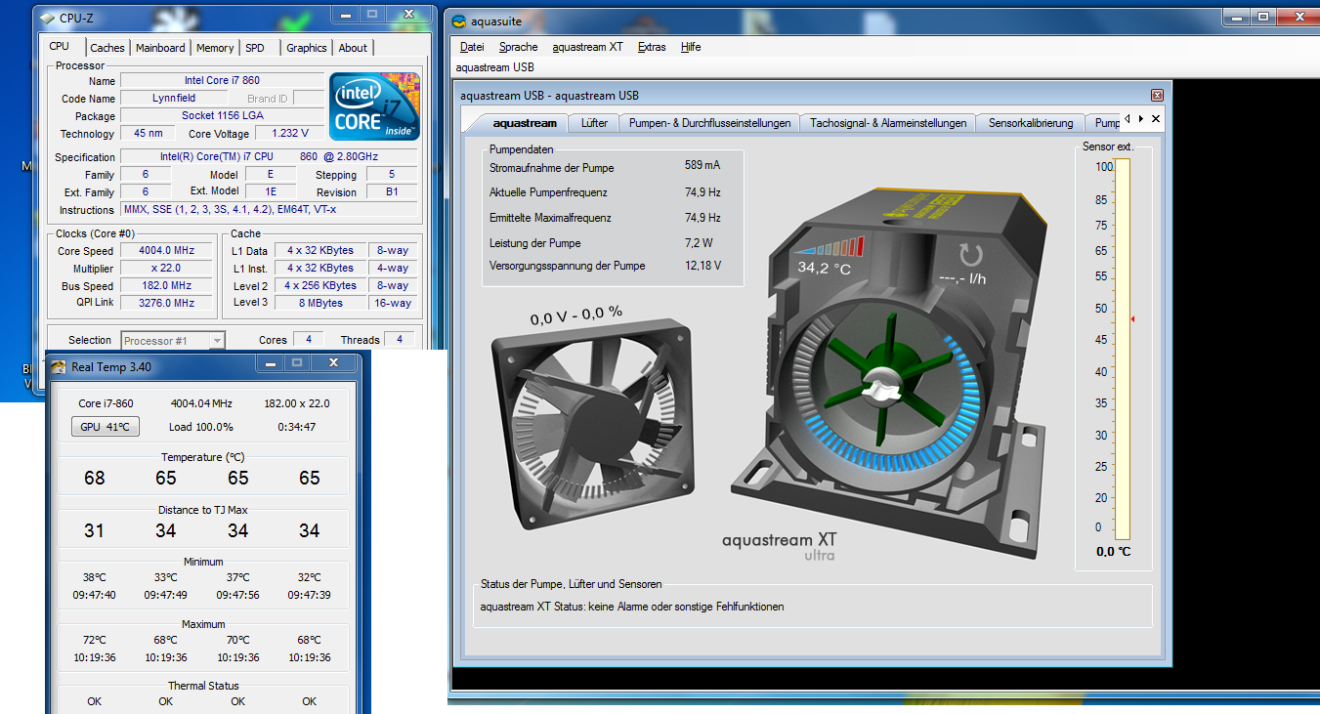The height and width of the screenshot is (714, 1320).
Task: Click the CPU-Z title bar icon
Action: (48, 17)
